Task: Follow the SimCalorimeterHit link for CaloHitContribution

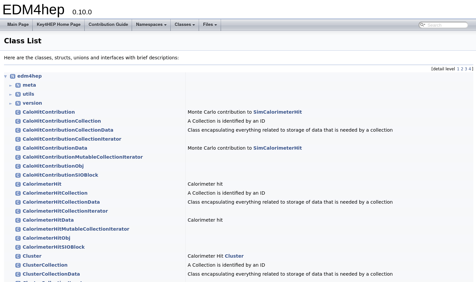Action: [277, 112]
